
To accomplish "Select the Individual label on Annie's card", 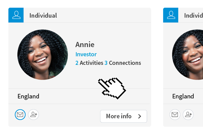I will [43, 16].
